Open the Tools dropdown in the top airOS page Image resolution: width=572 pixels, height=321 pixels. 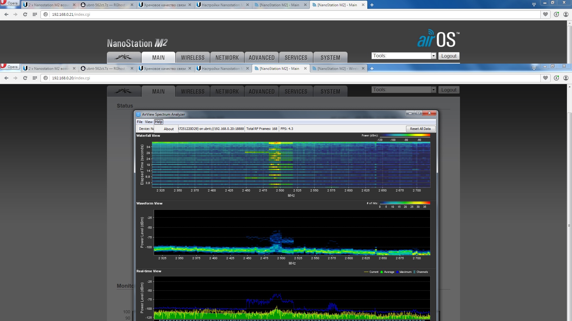404,56
